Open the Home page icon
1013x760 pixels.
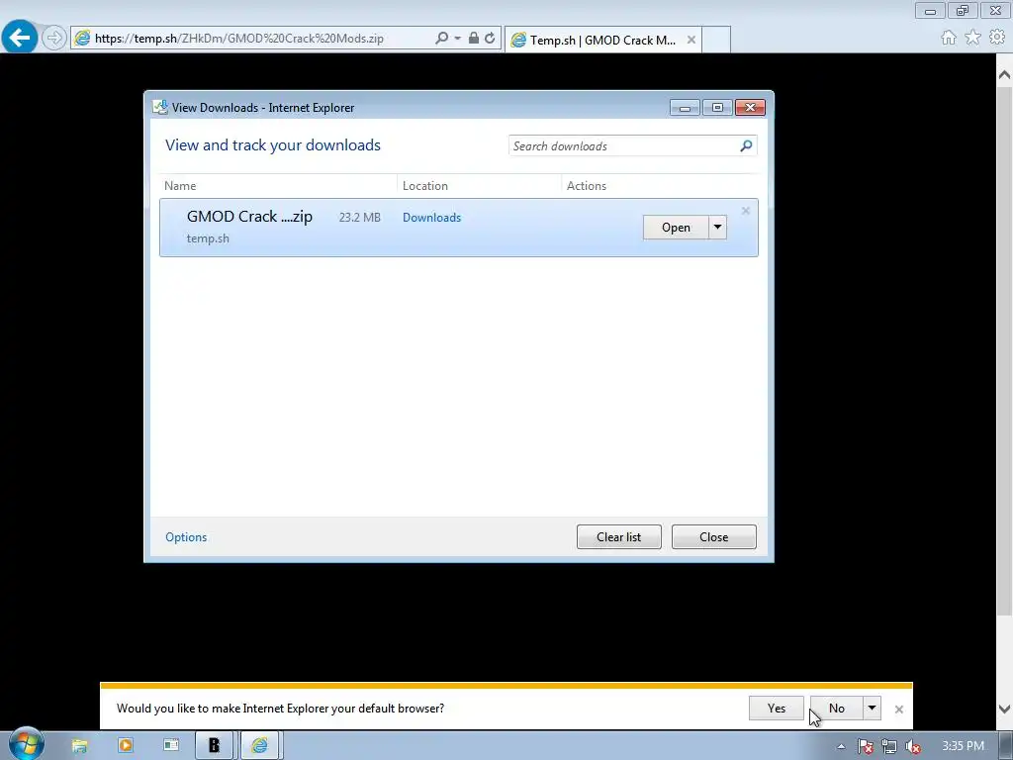pos(949,38)
